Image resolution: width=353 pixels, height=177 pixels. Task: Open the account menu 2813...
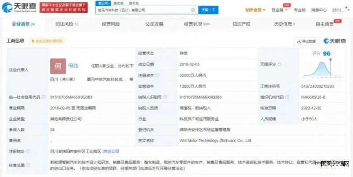coord(341,10)
